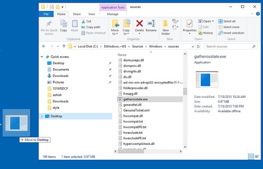This screenshot has height=169, width=263.
Task: Click the horizontal scrollbar under file list
Action: click(x=148, y=151)
